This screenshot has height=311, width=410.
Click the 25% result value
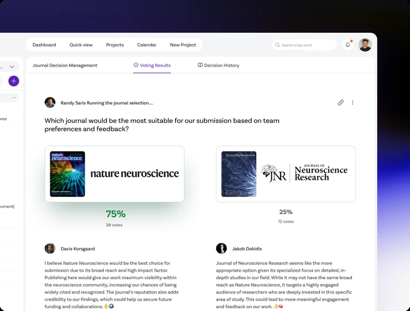click(x=285, y=212)
